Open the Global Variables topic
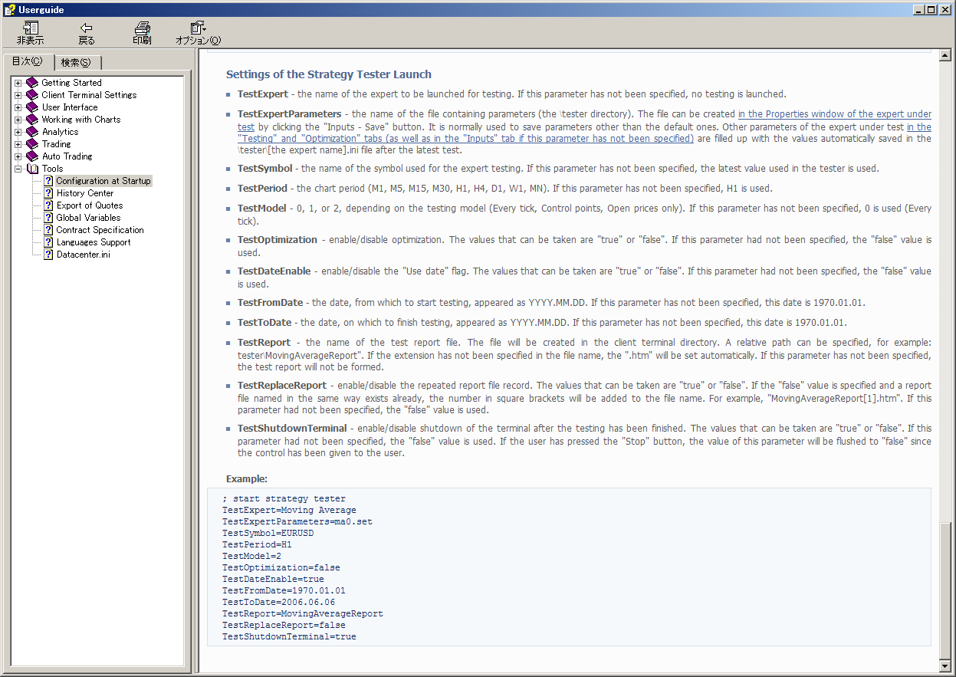956x677 pixels. (x=88, y=218)
